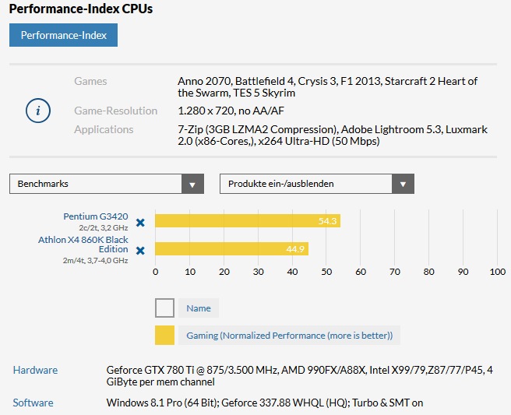This screenshot has height=415, width=511.
Task: Click the white Name legend swatch
Action: tap(164, 308)
